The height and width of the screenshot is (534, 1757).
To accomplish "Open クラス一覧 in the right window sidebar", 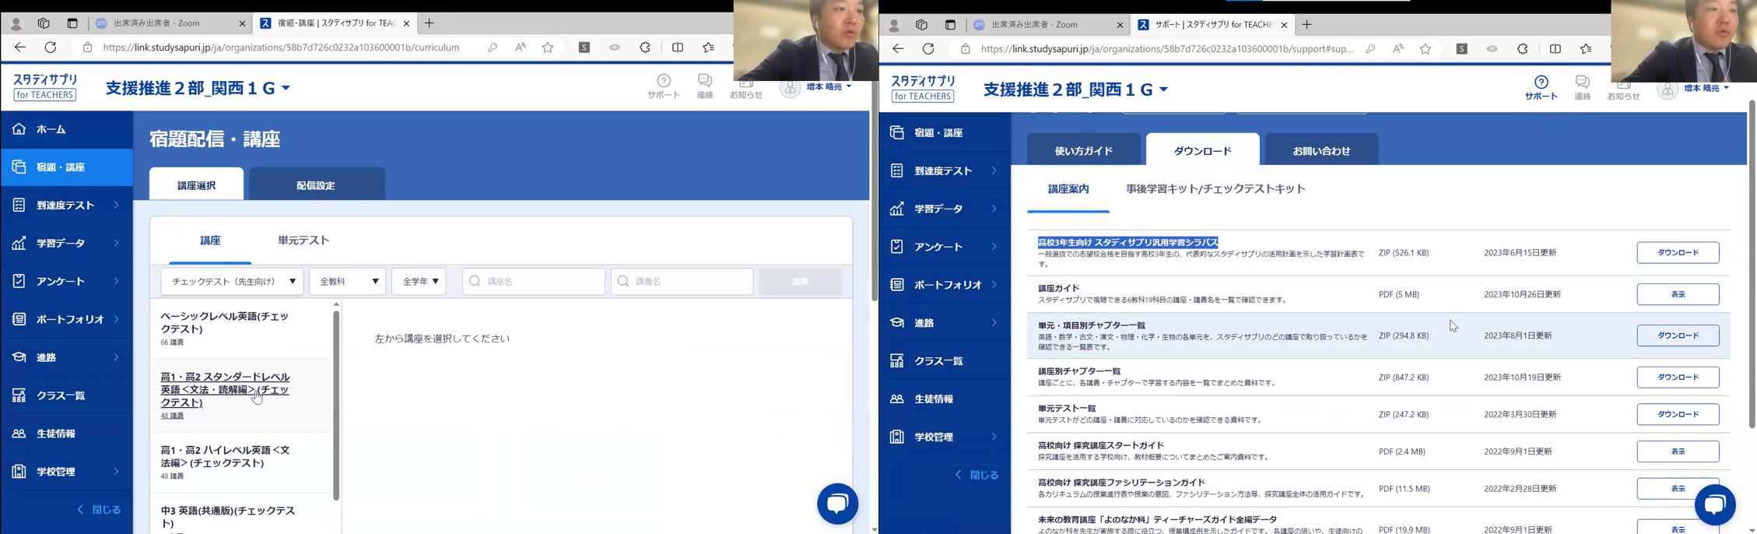I will [945, 361].
